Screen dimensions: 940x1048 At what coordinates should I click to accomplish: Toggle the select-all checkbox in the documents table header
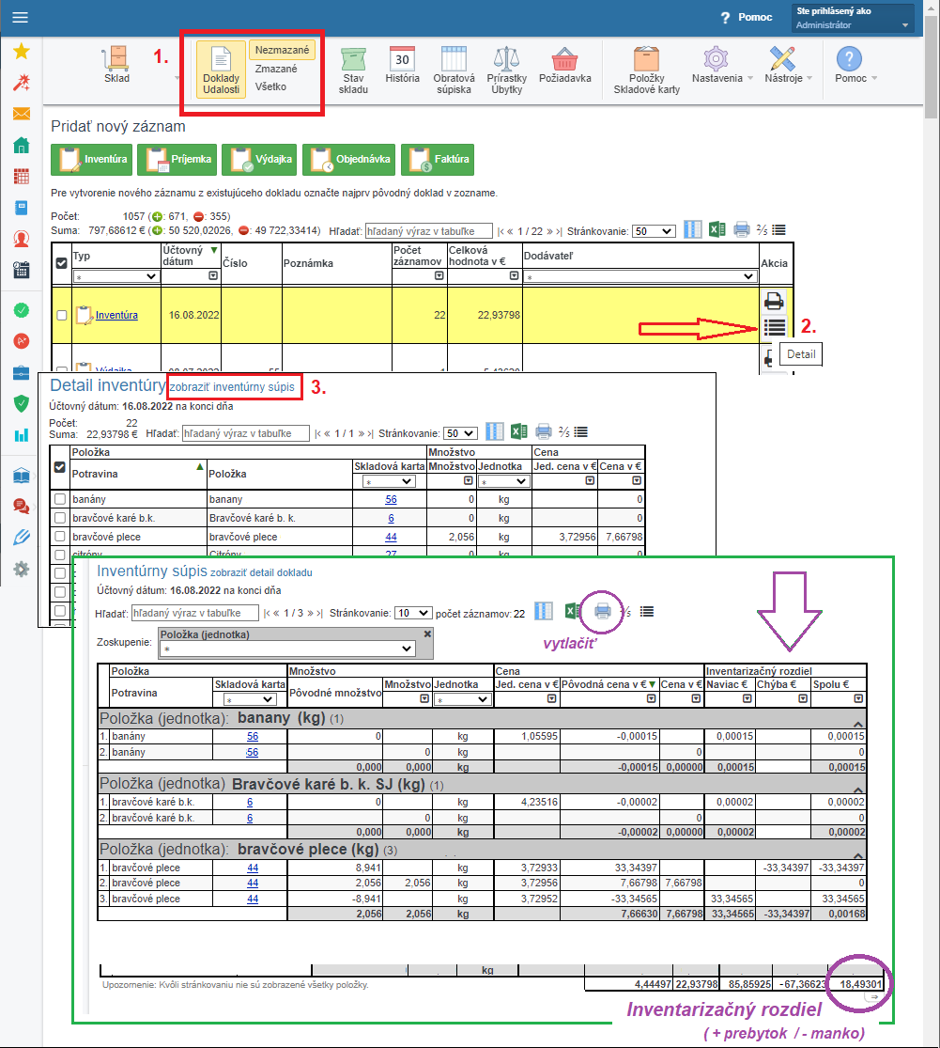coord(61,263)
